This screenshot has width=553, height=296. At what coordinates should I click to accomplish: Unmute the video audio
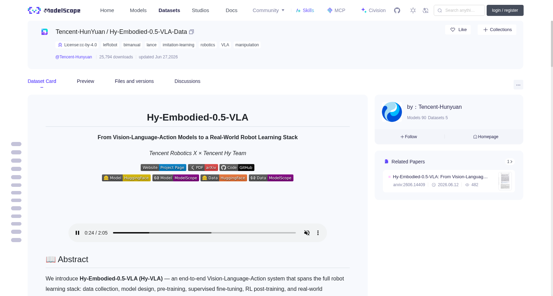click(x=307, y=233)
